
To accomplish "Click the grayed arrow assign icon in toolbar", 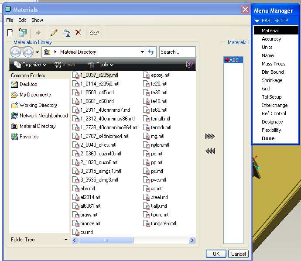I will (38, 33).
